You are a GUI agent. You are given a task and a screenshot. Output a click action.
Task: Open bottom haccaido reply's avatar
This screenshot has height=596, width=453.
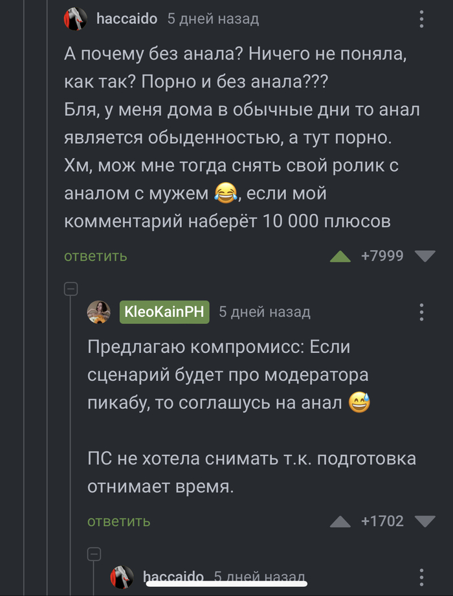(122, 576)
